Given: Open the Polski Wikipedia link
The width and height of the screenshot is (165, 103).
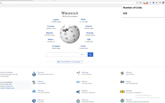Looking at the screenshot, I should 83,46.
